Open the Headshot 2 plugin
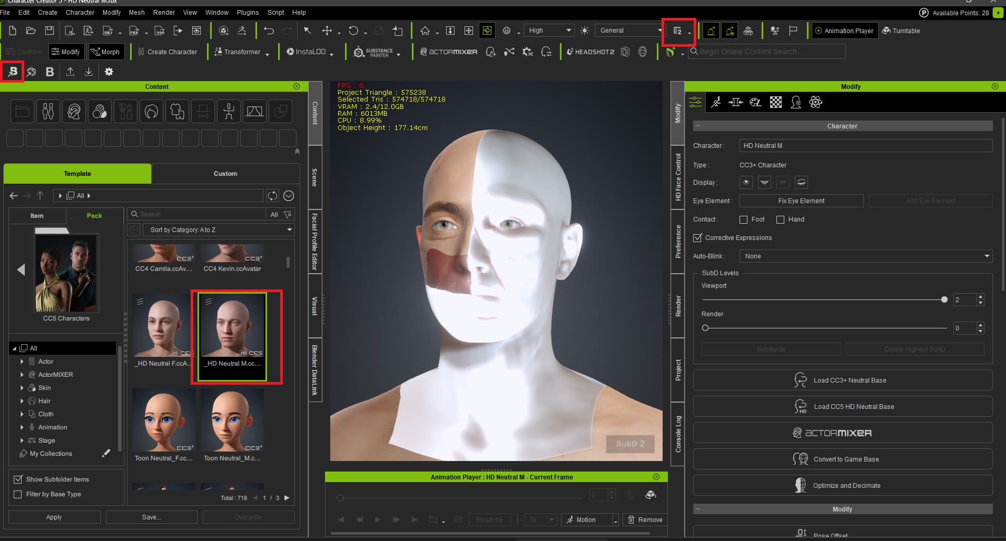This screenshot has width=1006, height=541. click(x=590, y=52)
